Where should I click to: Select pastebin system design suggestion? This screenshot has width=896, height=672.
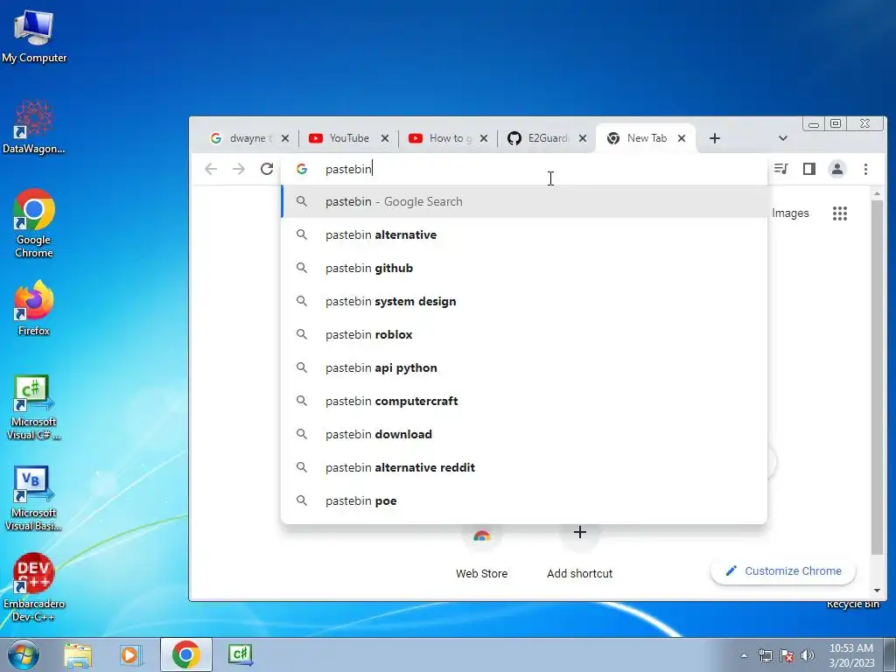[x=523, y=301]
